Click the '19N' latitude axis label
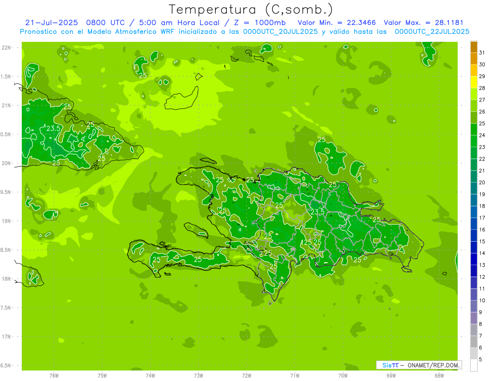The width and height of the screenshot is (493, 381). 7,221
